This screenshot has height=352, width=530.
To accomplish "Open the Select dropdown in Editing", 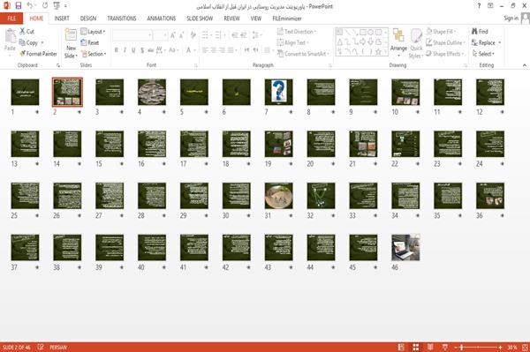I will [483, 54].
